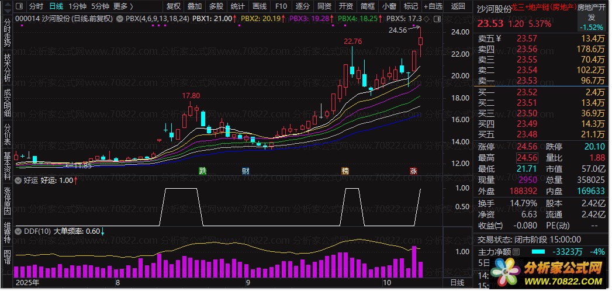Click the 返回 back button
612x291 pixels.
tap(459, 6)
